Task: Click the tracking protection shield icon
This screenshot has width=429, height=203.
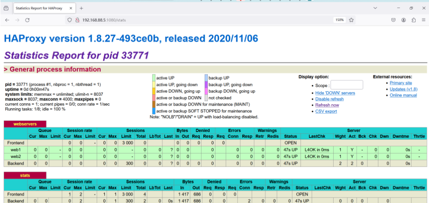Action: pyautogui.click(x=70, y=20)
